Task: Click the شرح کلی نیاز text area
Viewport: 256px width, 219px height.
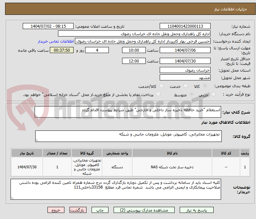Action: click(x=128, y=112)
